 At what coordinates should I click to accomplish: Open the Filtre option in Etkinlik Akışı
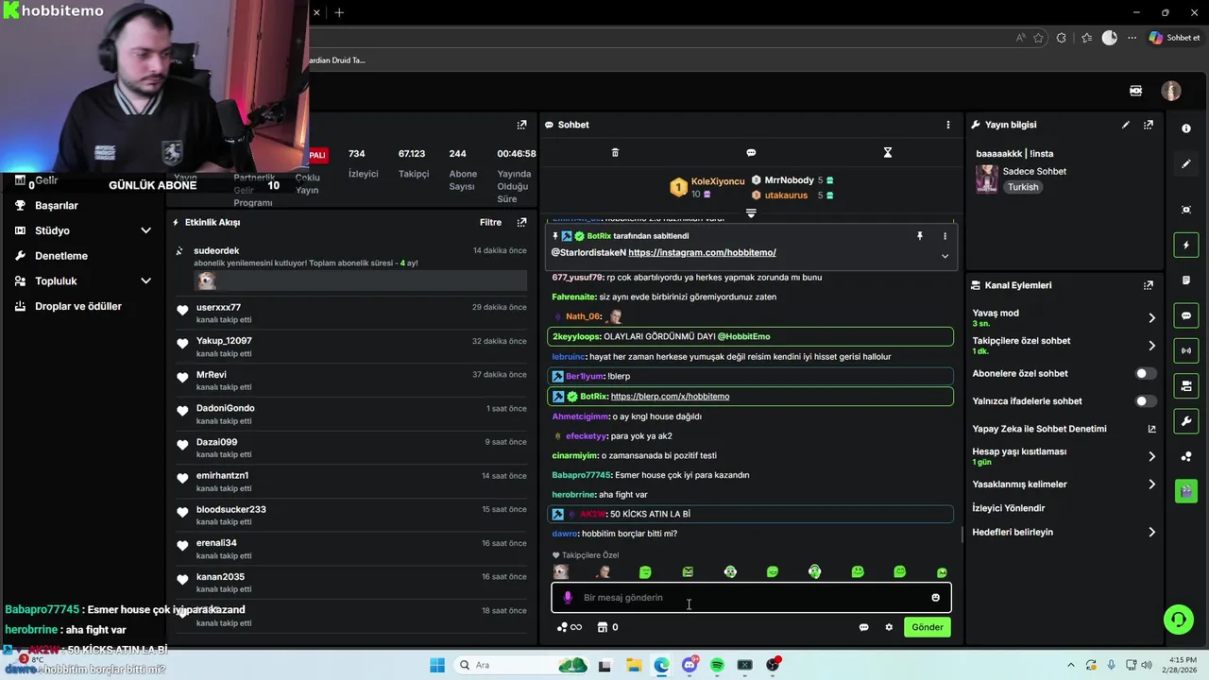tap(490, 223)
